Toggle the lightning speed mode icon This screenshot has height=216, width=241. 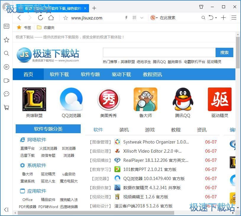126,18
